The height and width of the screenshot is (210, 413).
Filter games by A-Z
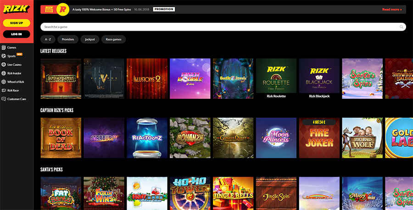(x=48, y=39)
